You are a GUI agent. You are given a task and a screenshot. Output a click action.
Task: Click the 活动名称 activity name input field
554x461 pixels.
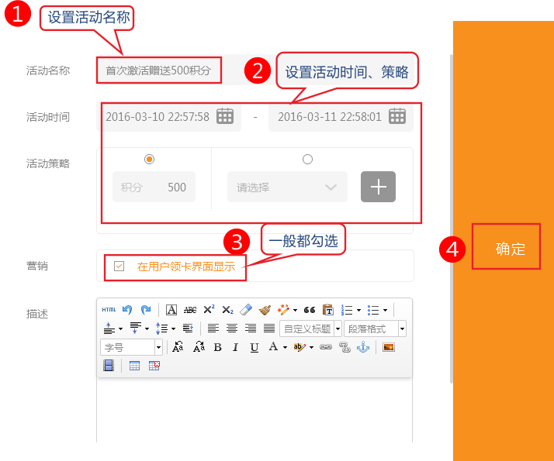(x=159, y=71)
